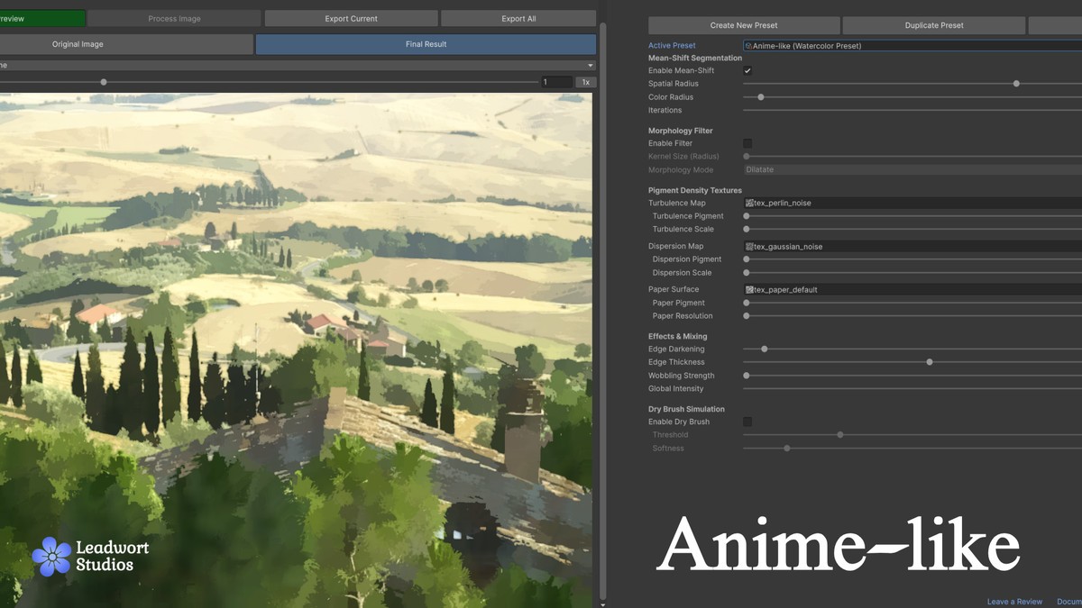Viewport: 1082px width, 608px height.
Task: Click the Export Current button
Action: (352, 18)
